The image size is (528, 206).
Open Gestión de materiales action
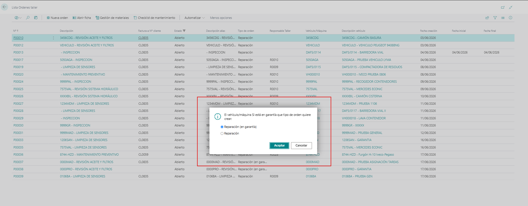(112, 18)
